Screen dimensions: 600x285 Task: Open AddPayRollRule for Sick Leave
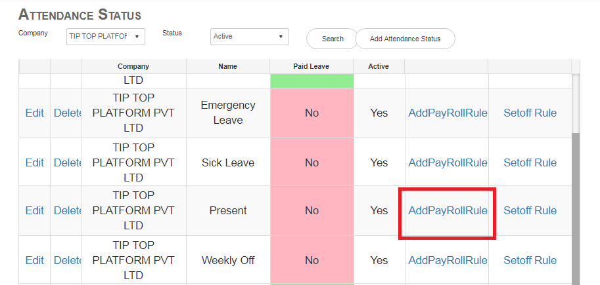click(x=448, y=162)
